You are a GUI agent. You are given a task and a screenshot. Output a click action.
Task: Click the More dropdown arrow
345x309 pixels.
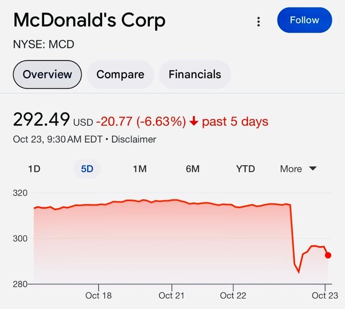[x=313, y=169]
